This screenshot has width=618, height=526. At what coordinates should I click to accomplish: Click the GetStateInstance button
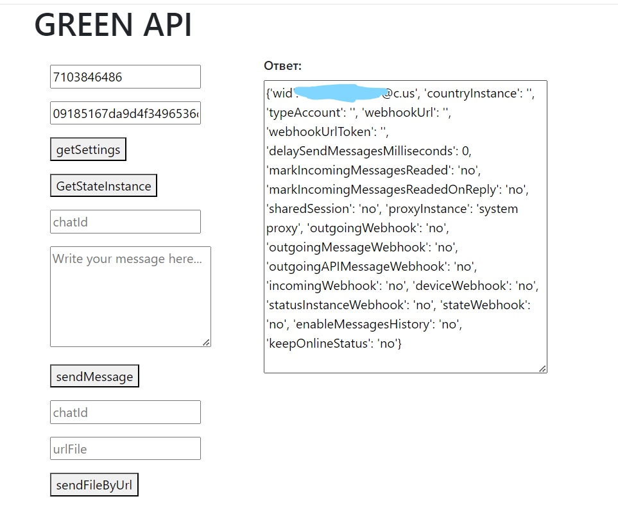click(x=103, y=186)
